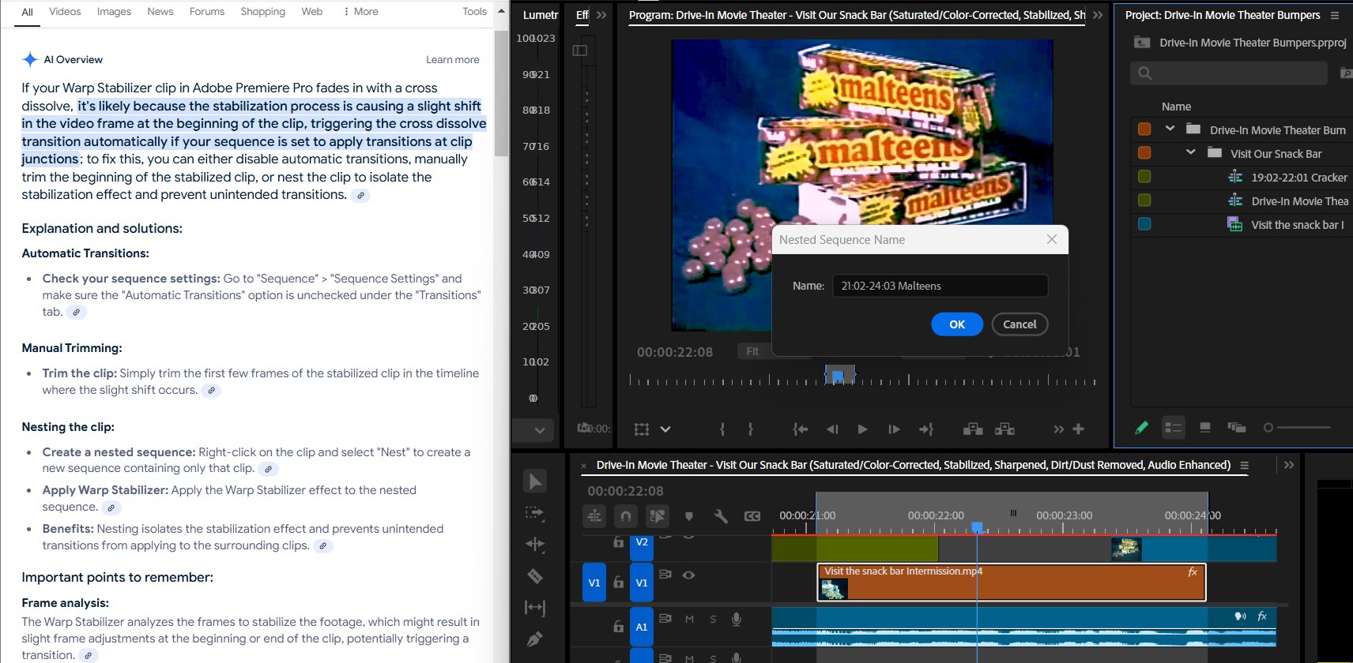Screen dimensions: 1353x663
Task: Toggle snap in timeline
Action: point(626,516)
